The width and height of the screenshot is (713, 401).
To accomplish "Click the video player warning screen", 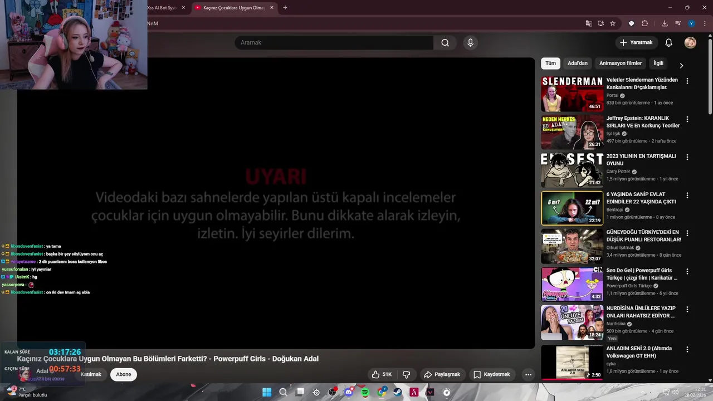I will (x=276, y=203).
